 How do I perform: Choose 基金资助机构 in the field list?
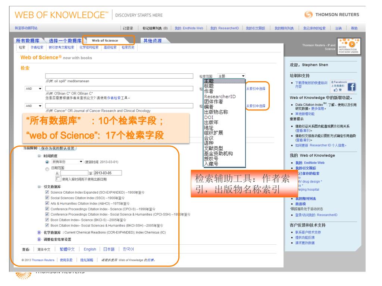click(x=219, y=153)
